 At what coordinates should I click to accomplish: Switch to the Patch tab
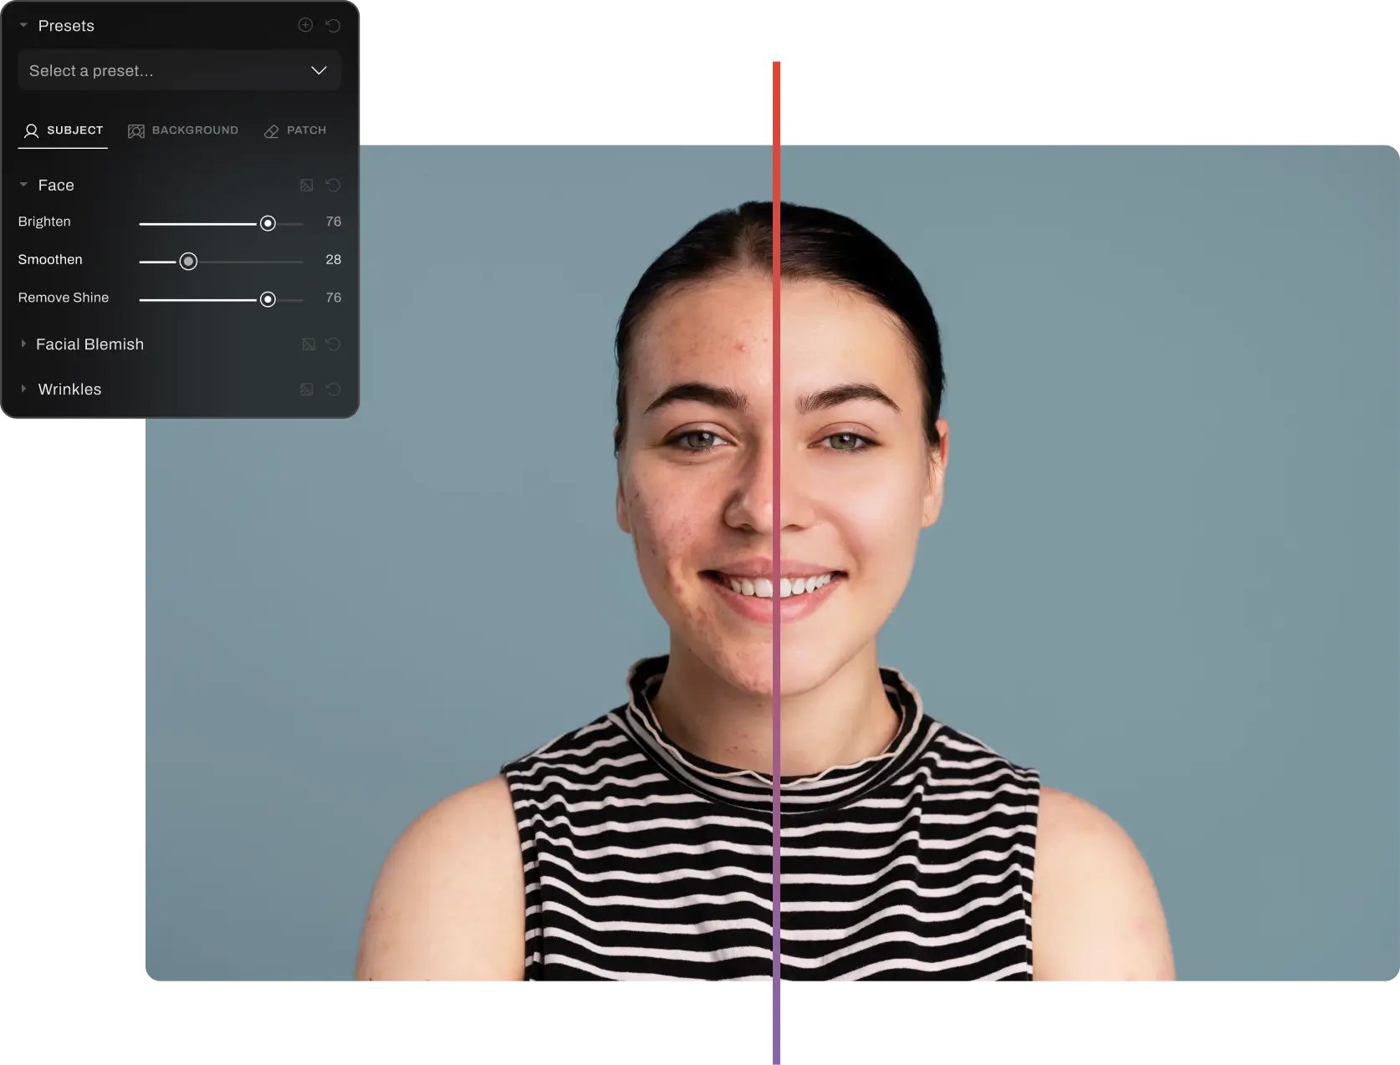click(x=295, y=130)
